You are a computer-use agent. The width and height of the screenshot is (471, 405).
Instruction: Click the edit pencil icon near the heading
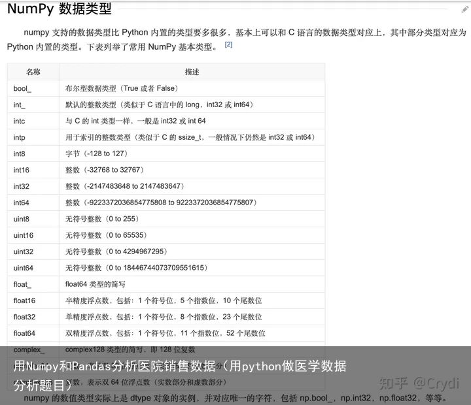click(x=464, y=10)
